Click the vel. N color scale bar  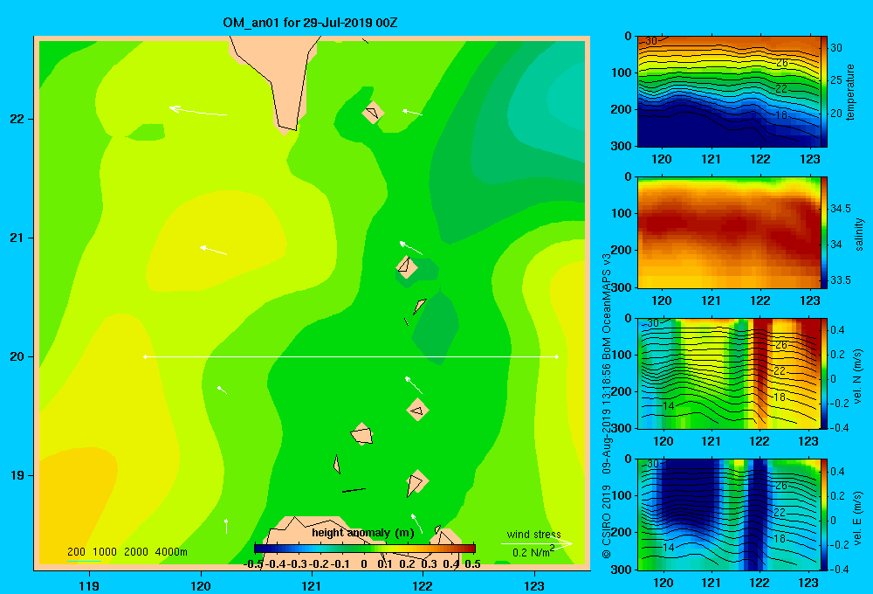coord(824,373)
